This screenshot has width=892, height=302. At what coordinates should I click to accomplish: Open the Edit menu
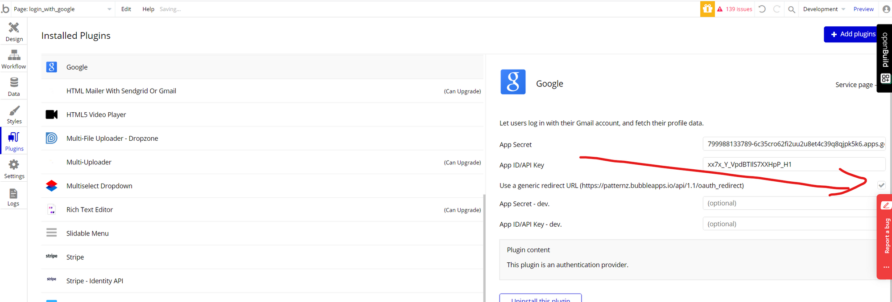(x=126, y=9)
